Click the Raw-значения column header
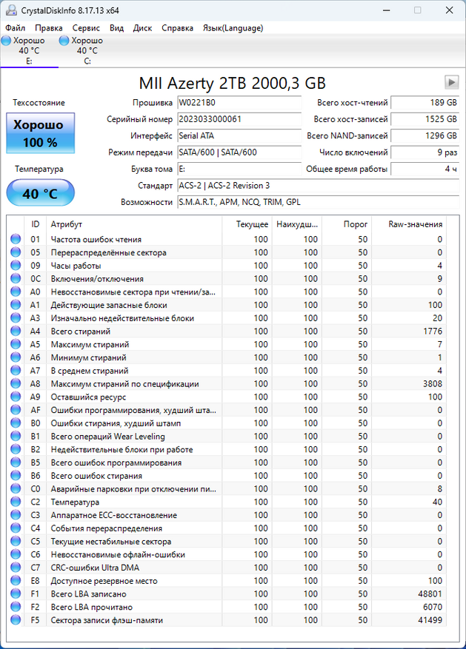Screen dimensions: 466x649 [x=409, y=224]
